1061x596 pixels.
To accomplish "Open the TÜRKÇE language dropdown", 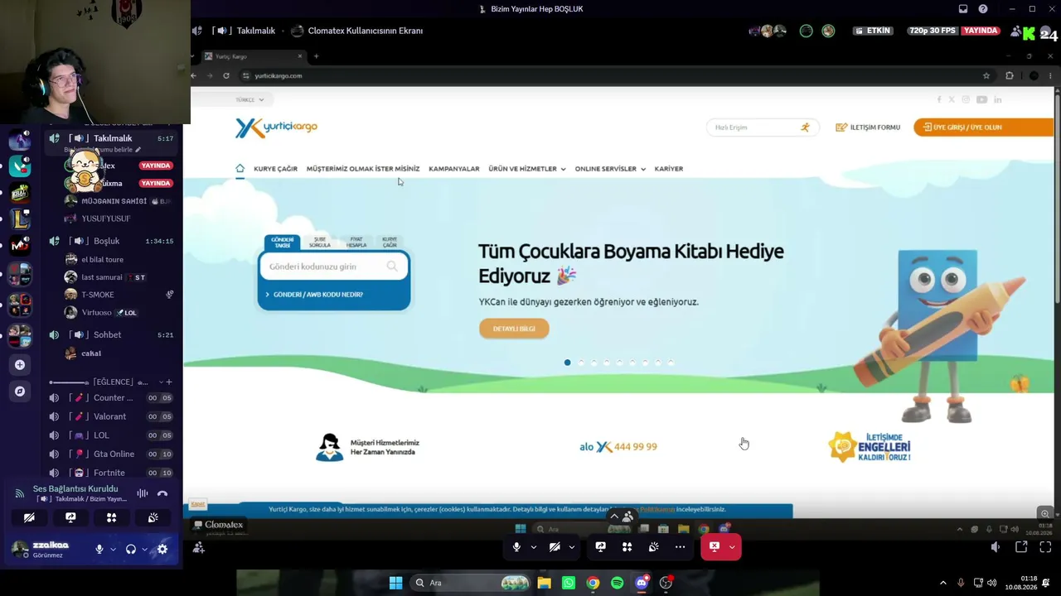I will tap(250, 99).
